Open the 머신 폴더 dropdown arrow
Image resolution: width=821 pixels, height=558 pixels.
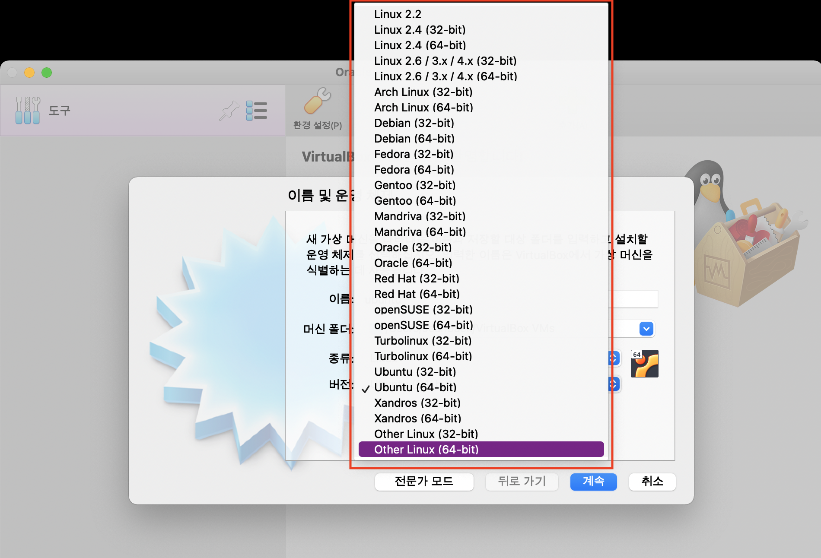(x=646, y=329)
